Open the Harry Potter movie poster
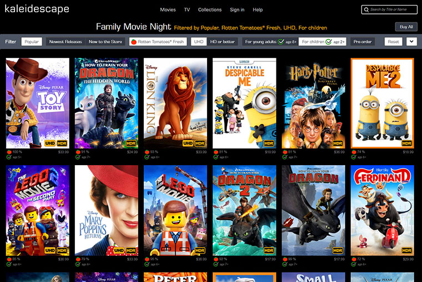This screenshot has height=282, width=422. (313, 103)
